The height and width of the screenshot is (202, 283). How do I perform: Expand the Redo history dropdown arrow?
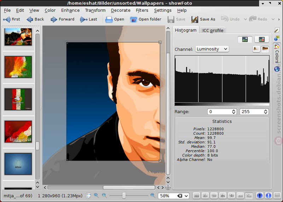click(x=273, y=19)
